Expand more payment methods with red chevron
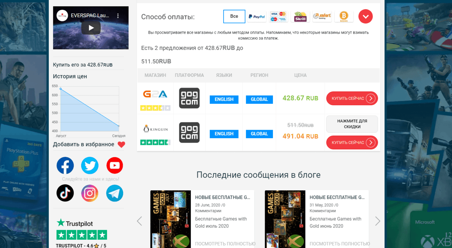The image size is (452, 248). [x=366, y=16]
